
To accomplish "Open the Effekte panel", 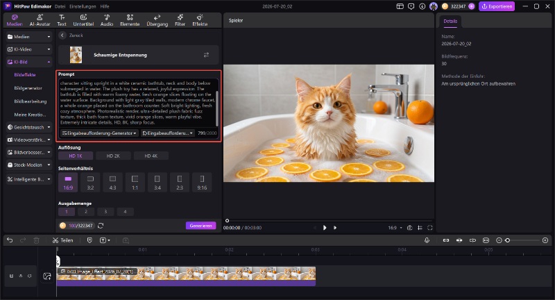I will [200, 20].
